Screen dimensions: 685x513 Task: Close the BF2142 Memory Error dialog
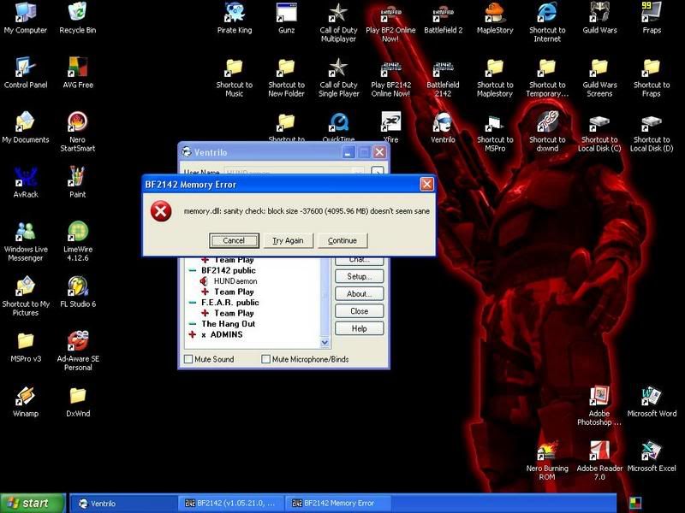426,184
